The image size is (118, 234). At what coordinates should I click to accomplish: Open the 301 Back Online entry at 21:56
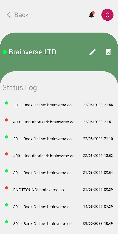59,105
